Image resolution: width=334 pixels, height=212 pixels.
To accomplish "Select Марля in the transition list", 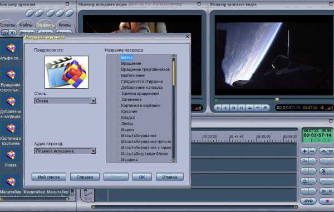I will pyautogui.click(x=127, y=129).
